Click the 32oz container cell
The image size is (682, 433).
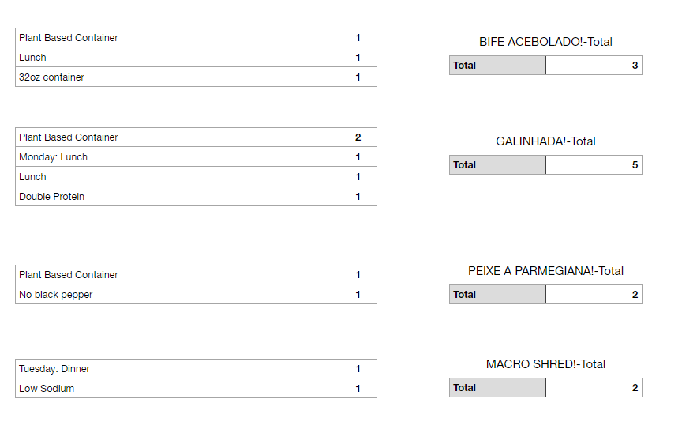tap(51, 77)
